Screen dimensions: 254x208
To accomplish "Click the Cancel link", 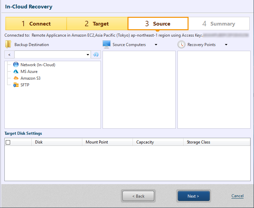I will tap(237, 196).
